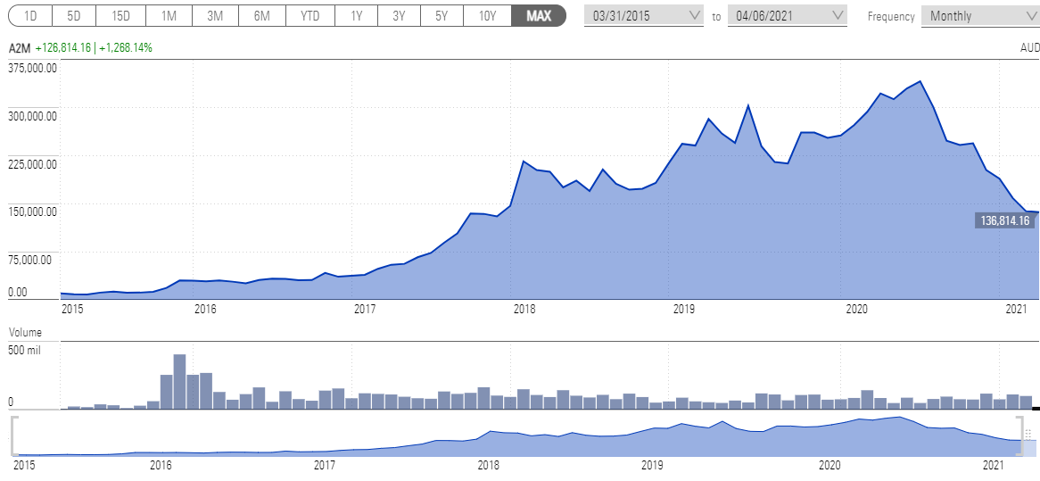Viewport: 1040px width, 481px height.
Task: Open the end date 04/06/2021 dropdown
Action: [788, 15]
